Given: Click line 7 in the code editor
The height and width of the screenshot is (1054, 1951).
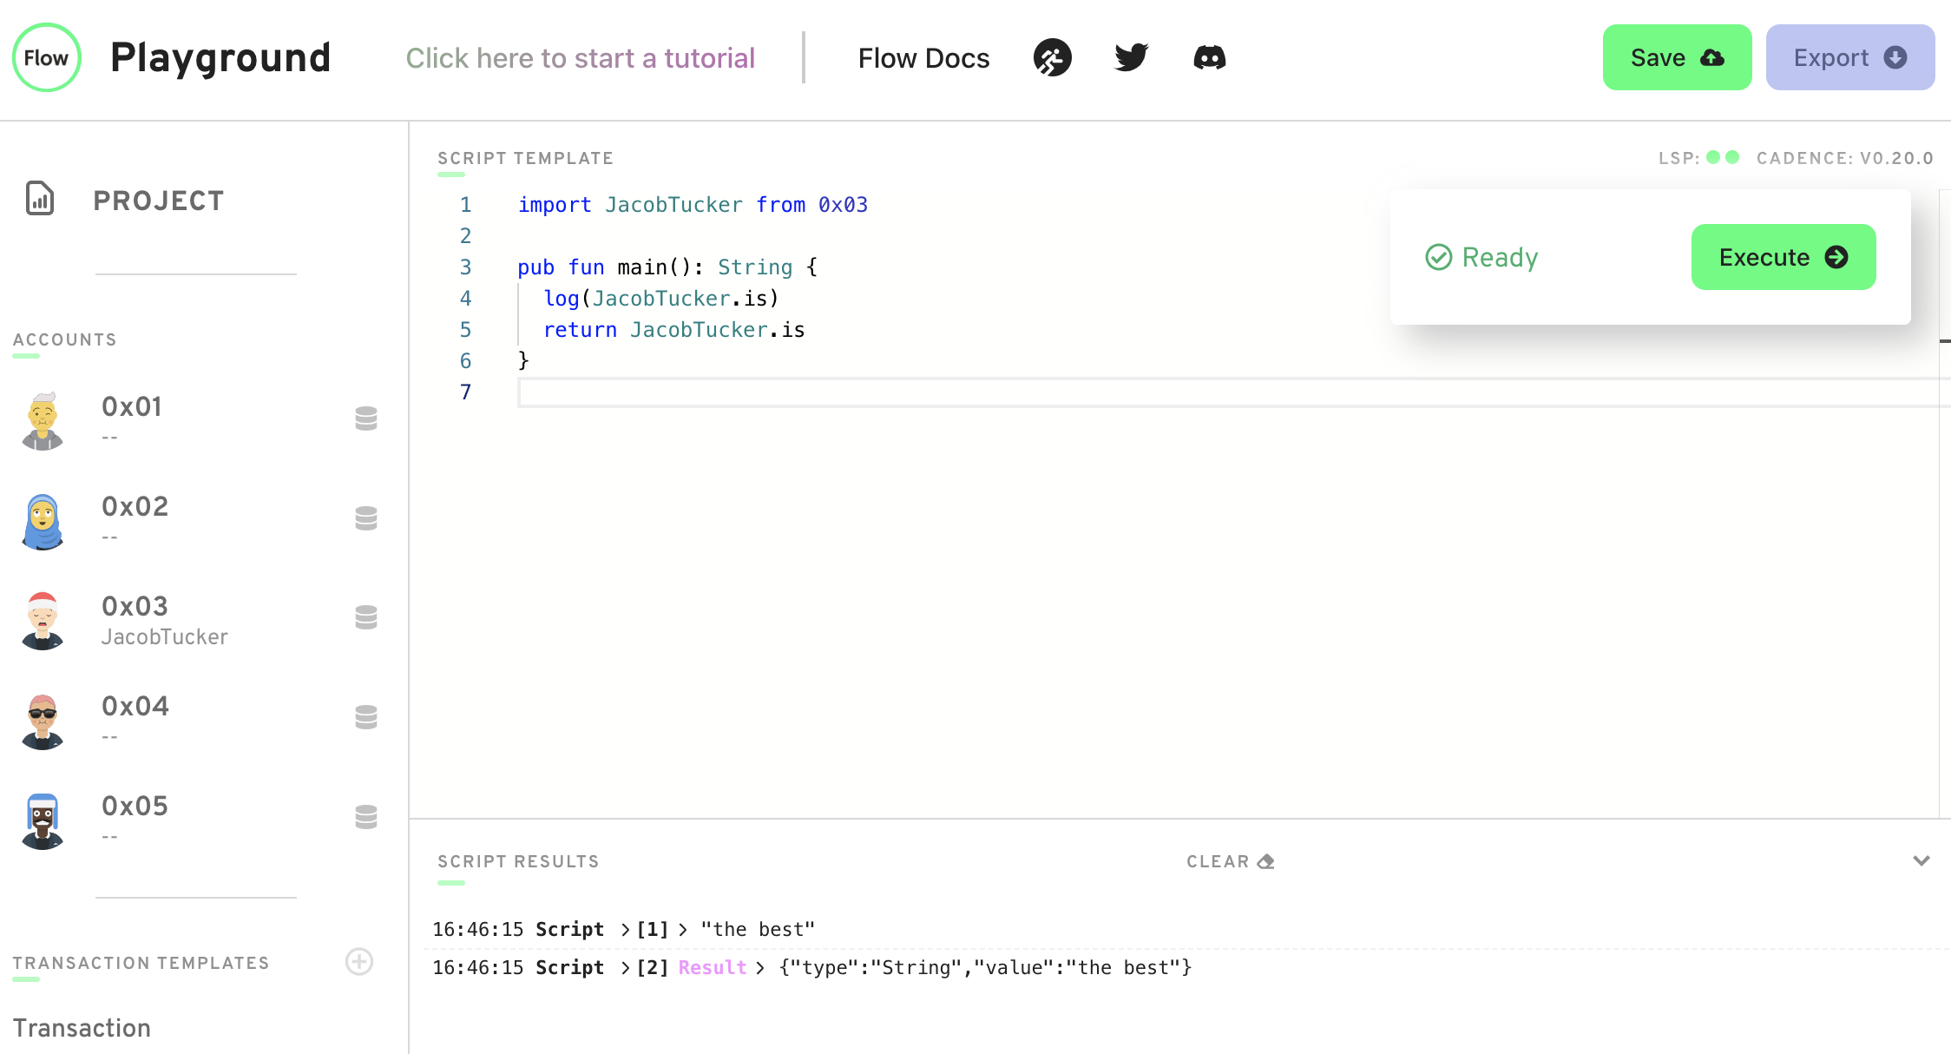Looking at the screenshot, I should [694, 392].
